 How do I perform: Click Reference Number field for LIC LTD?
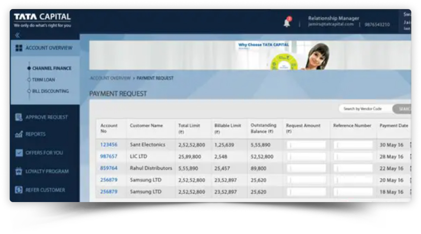point(353,157)
